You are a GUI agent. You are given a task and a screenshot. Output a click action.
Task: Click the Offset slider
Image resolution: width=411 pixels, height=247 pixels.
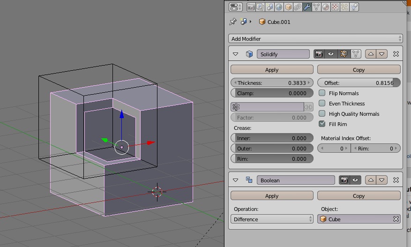(359, 83)
